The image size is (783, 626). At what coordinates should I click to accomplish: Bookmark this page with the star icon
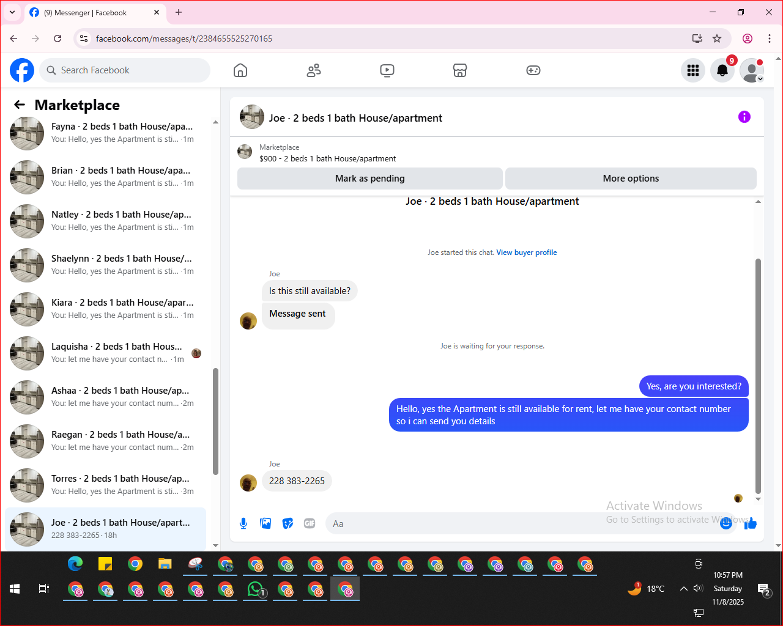point(717,39)
